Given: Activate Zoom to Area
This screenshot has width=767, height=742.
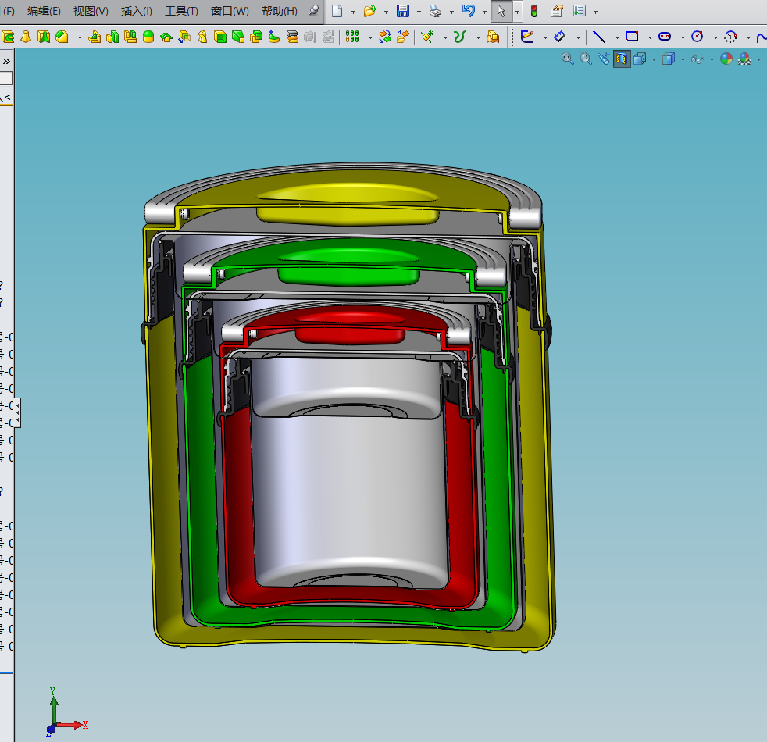Looking at the screenshot, I should tap(586, 59).
